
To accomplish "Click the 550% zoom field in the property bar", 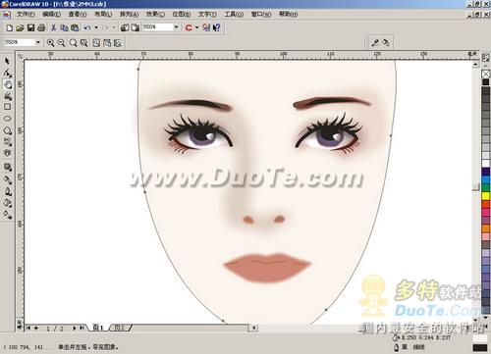I will click(x=20, y=42).
